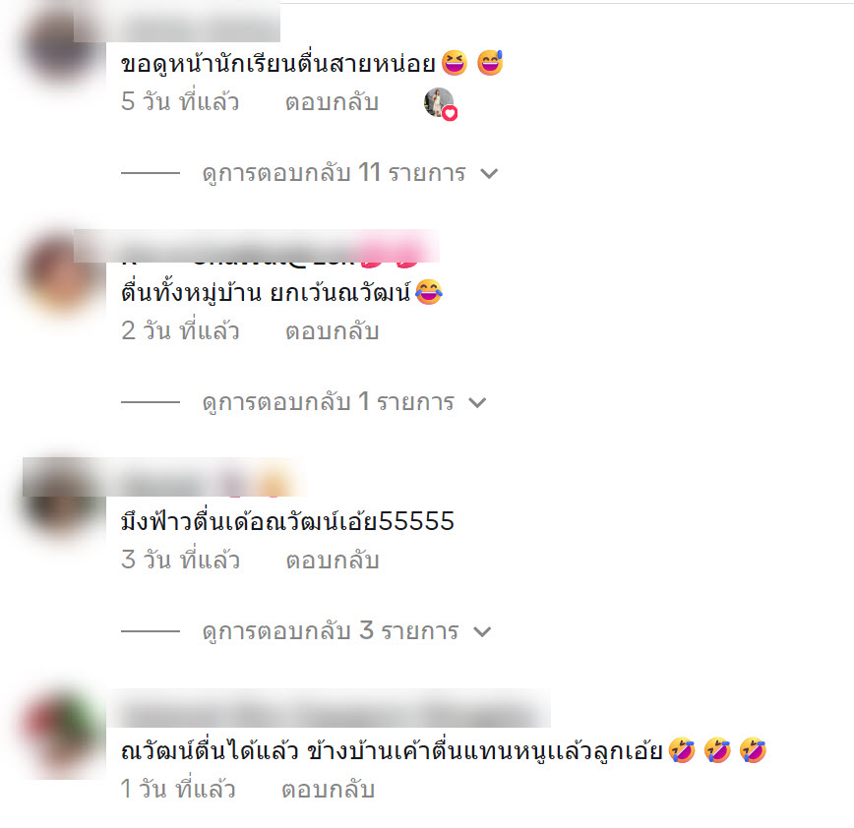Open "ดูการตอบกลับ 11 รายการ" replies link
The image size is (854, 828).
coord(334,174)
